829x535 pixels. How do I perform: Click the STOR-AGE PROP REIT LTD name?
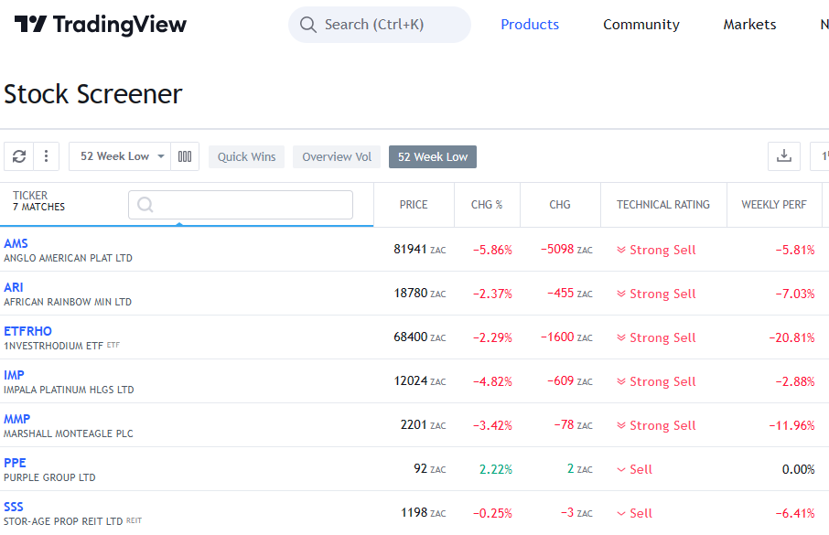pos(63,521)
